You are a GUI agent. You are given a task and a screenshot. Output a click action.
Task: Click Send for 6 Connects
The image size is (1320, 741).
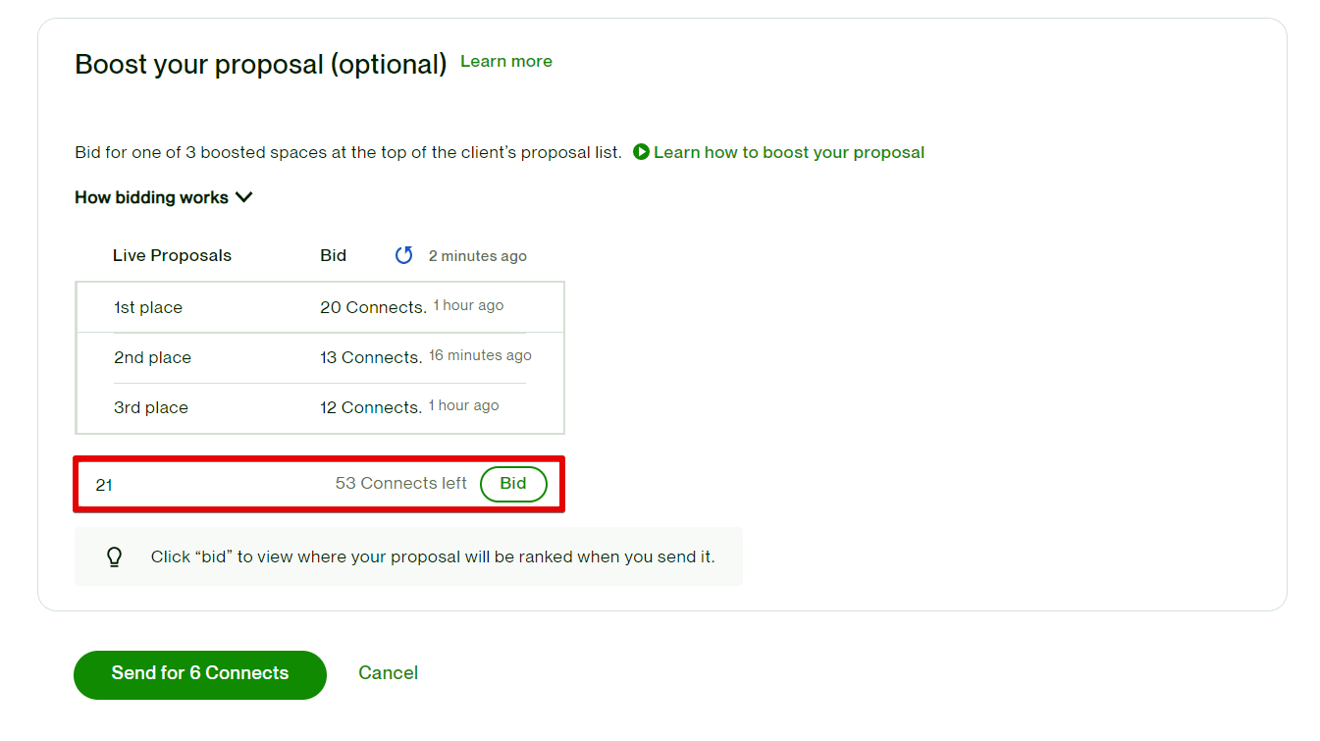[199, 674]
